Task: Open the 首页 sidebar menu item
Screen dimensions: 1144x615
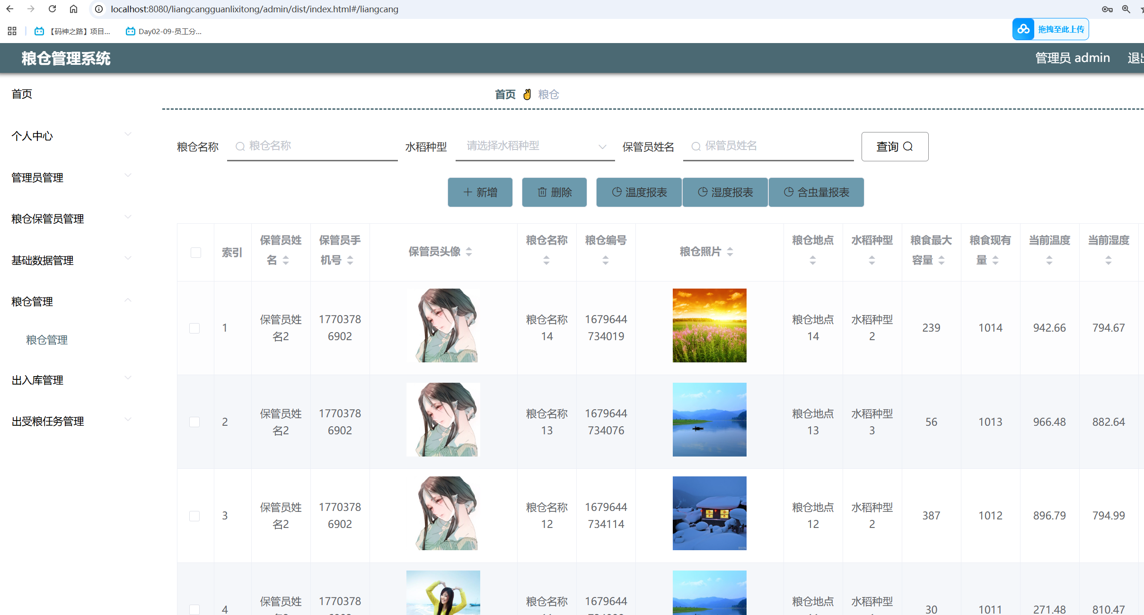Action: click(x=22, y=94)
